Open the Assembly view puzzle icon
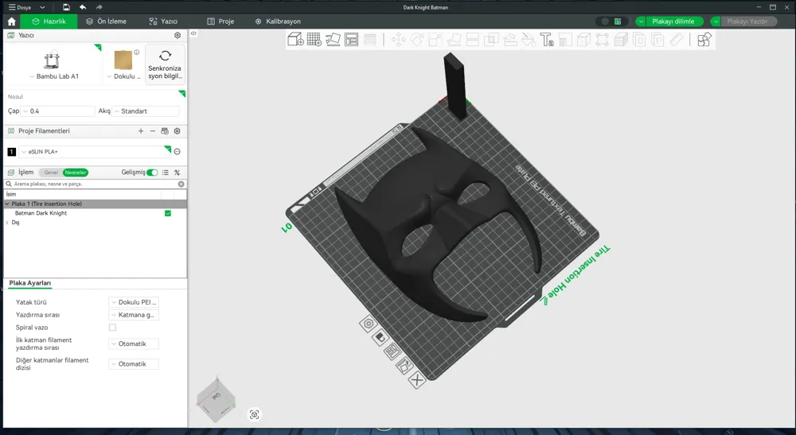Image resolution: width=796 pixels, height=435 pixels. click(x=704, y=39)
